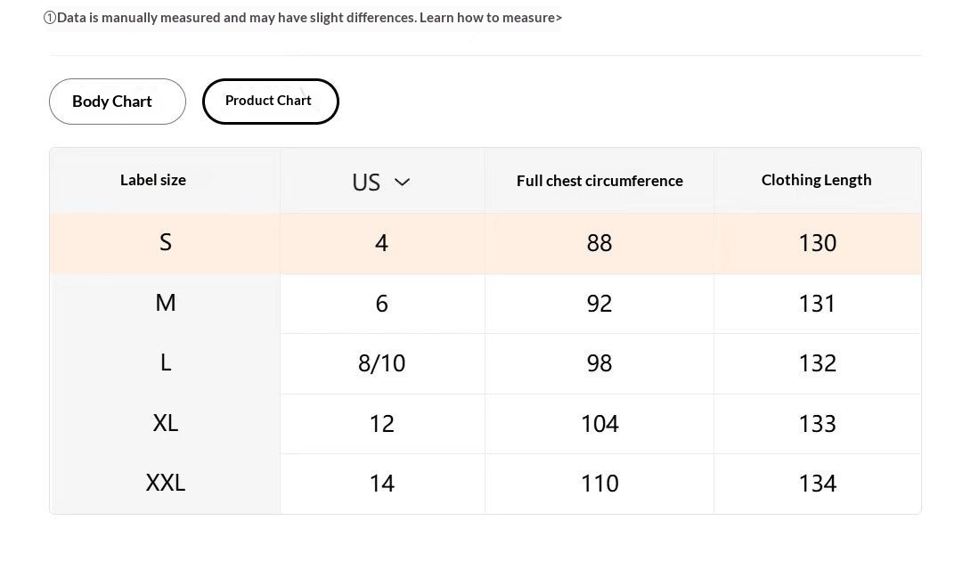979x586 pixels.
Task: Click the chest circumference value 104
Action: point(600,425)
